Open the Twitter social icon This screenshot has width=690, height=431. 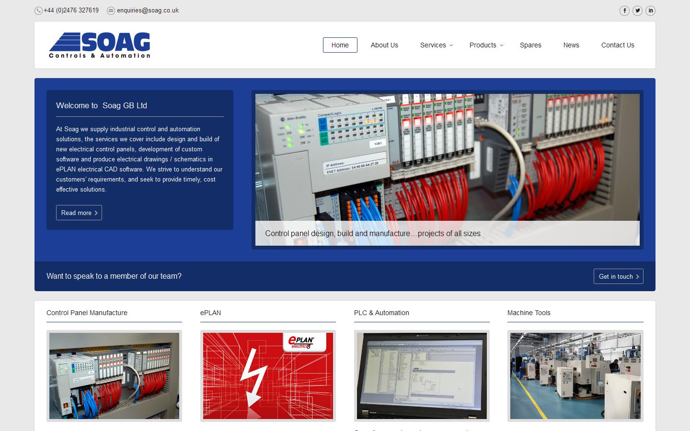[637, 11]
